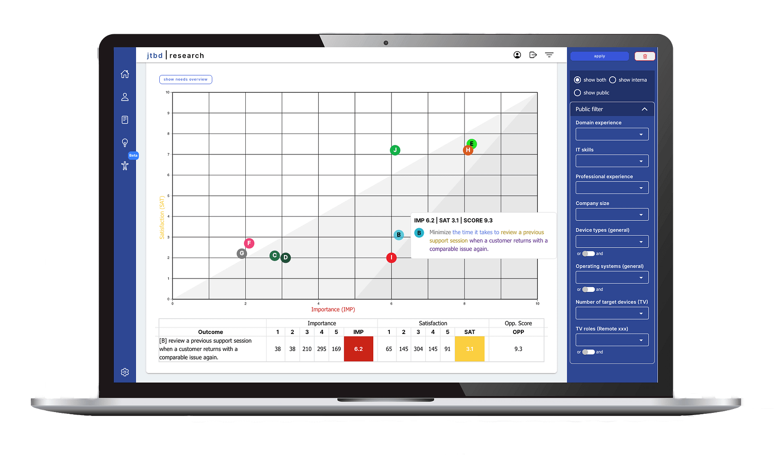The height and width of the screenshot is (468, 774).
Task: Select the 'show both' radio button
Action: click(577, 79)
